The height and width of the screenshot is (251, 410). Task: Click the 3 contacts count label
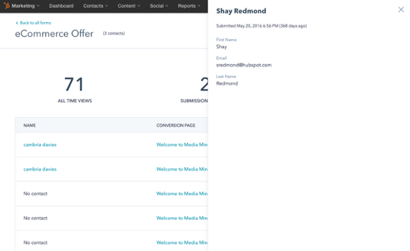114,34
